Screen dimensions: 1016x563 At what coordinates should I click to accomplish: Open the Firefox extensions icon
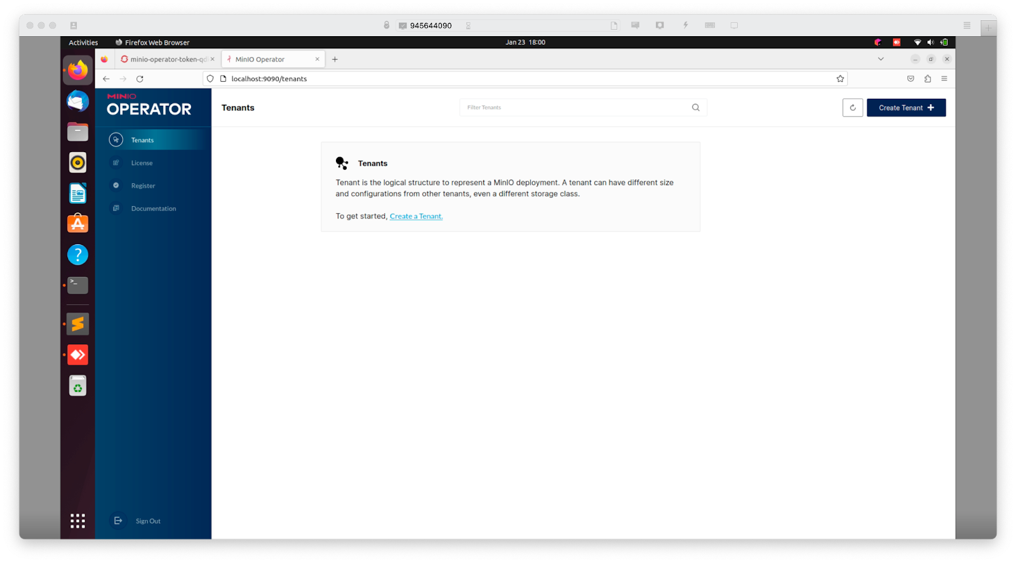pyautogui.click(x=927, y=79)
